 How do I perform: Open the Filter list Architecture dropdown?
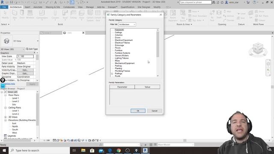click(x=127, y=24)
